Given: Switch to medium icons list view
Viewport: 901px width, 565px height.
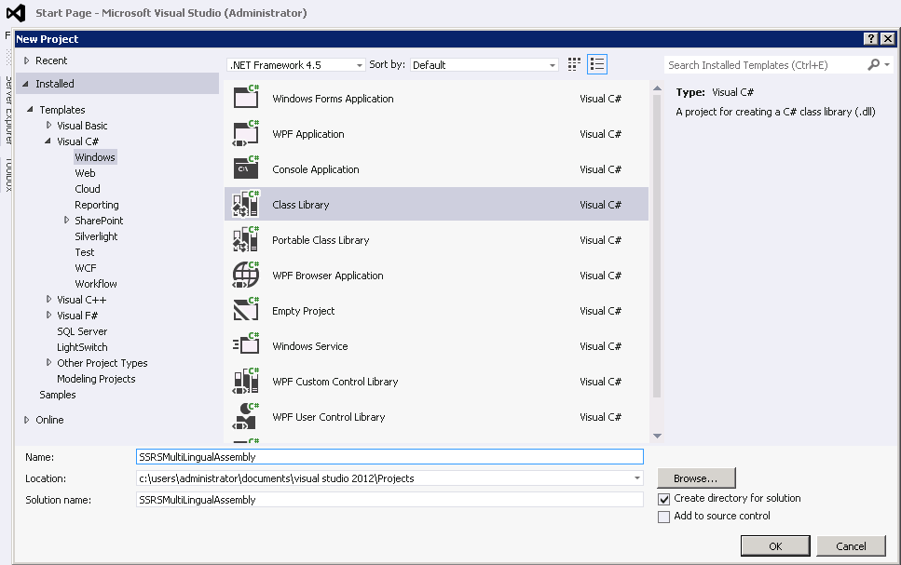Looking at the screenshot, I should click(x=597, y=64).
